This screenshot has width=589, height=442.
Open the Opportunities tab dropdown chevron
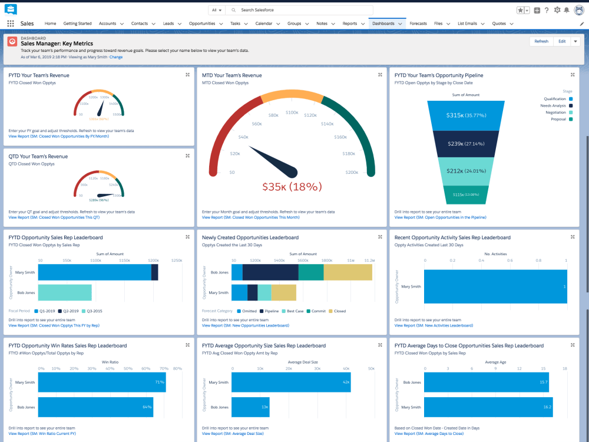[x=221, y=24]
